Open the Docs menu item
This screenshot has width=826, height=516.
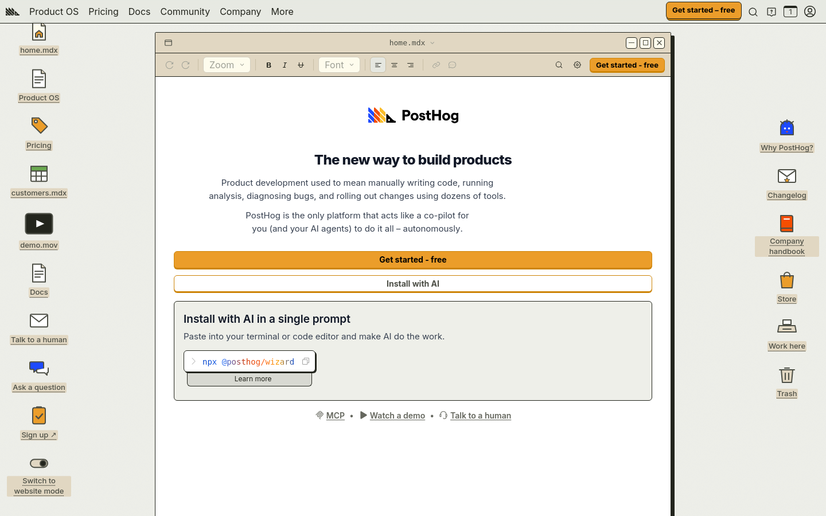pyautogui.click(x=139, y=11)
